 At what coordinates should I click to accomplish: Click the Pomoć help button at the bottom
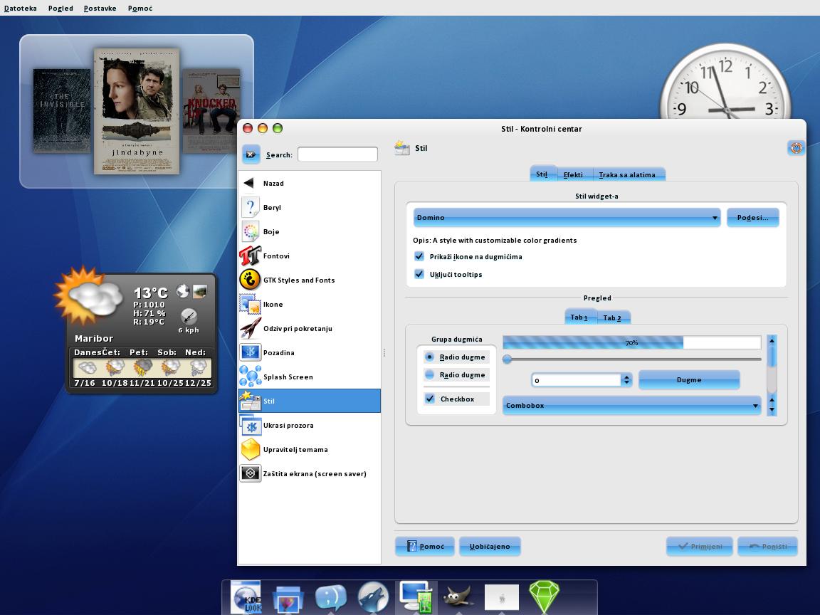pos(425,547)
